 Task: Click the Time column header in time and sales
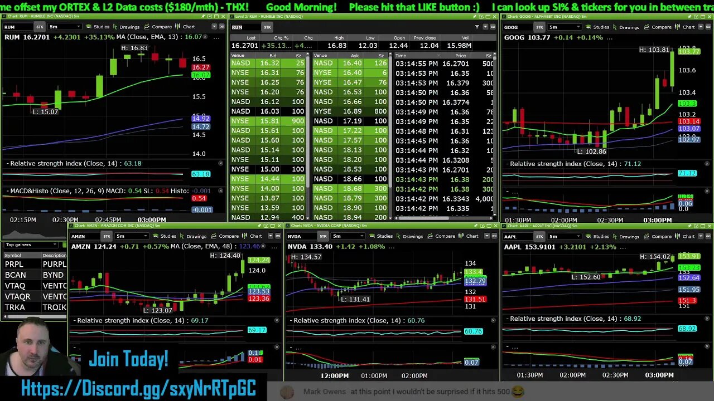[x=416, y=56]
